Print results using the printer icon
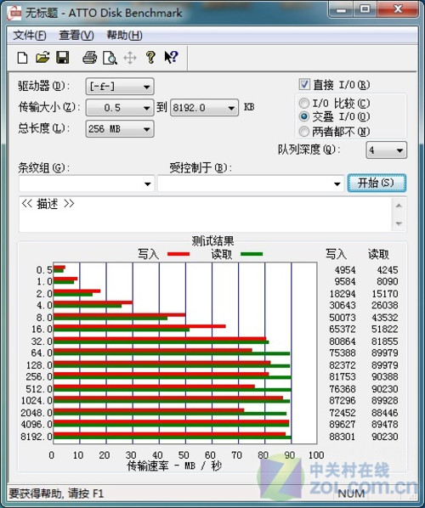Screen dimensions: 425x508 [89, 58]
